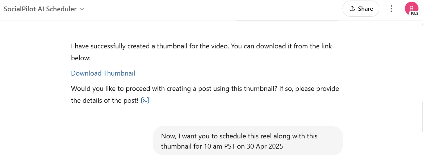Click the assistant's thumbnail confirmation text

point(201,52)
